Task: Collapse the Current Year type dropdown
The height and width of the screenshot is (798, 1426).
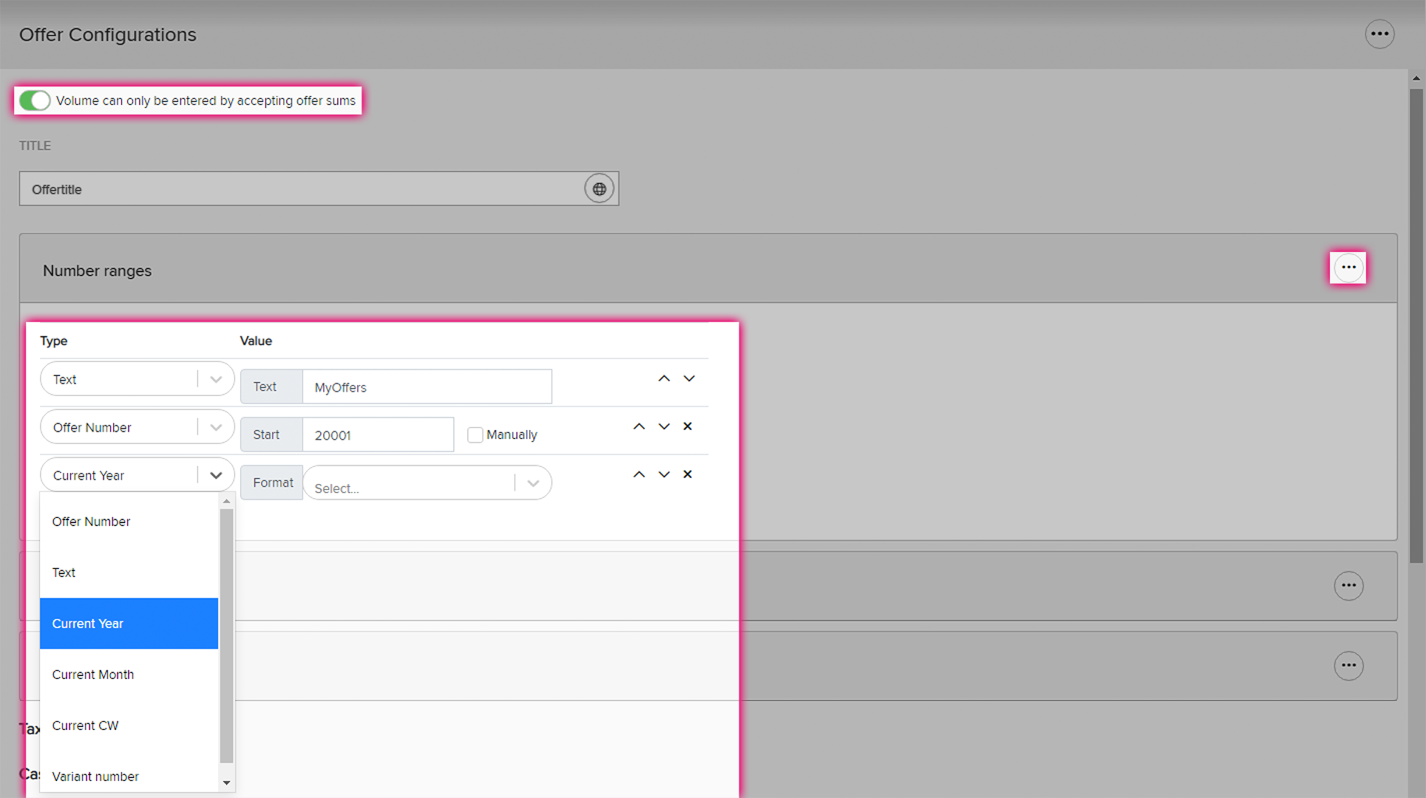Action: [216, 475]
